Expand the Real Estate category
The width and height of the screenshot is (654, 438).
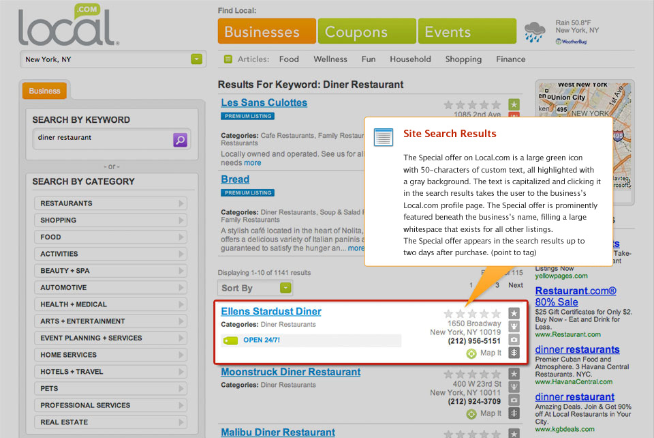tap(110, 422)
